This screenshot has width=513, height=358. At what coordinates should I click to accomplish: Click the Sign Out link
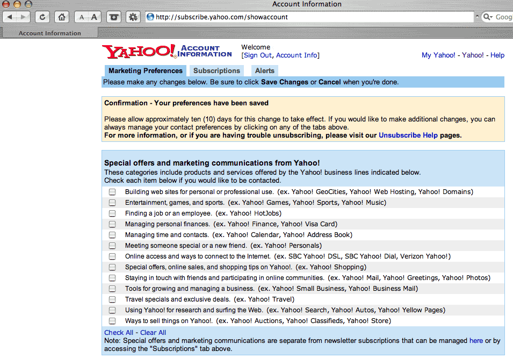coord(257,55)
